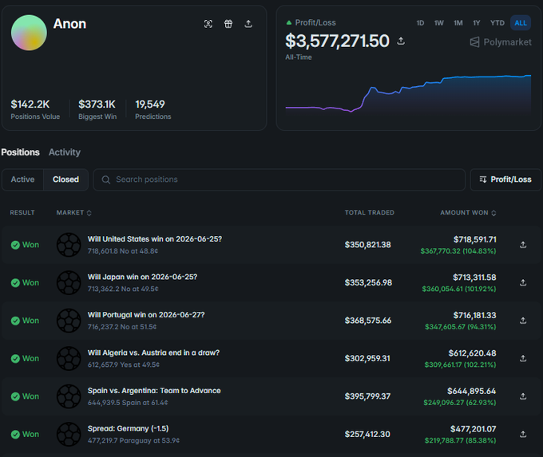Viewport: 543px width, 457px height.
Task: Share the Spread: Germany position
Action: click(523, 434)
